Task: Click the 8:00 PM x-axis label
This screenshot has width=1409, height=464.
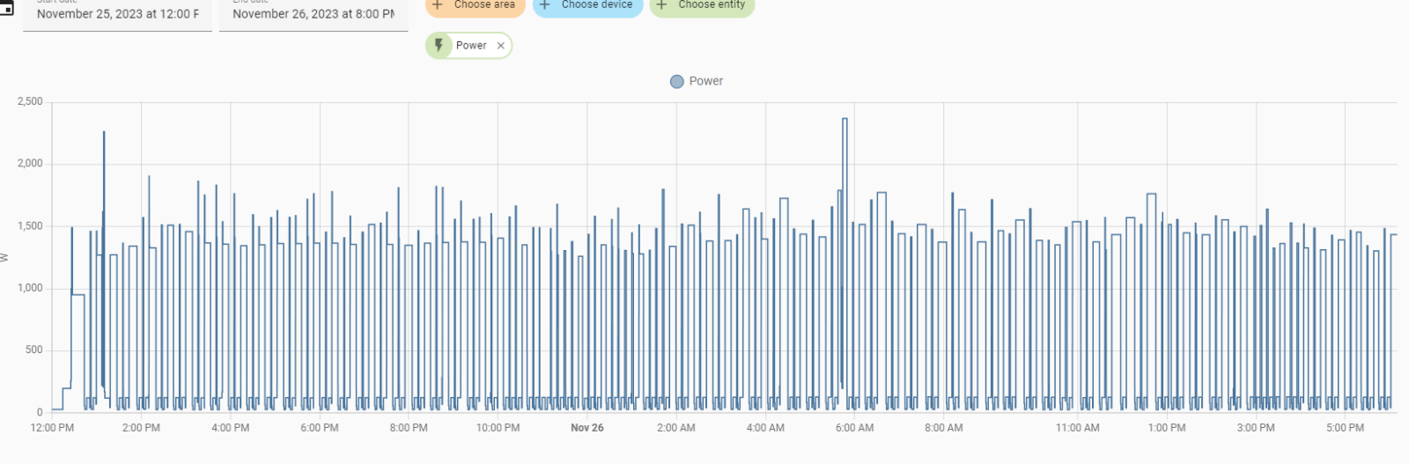Action: point(409,428)
